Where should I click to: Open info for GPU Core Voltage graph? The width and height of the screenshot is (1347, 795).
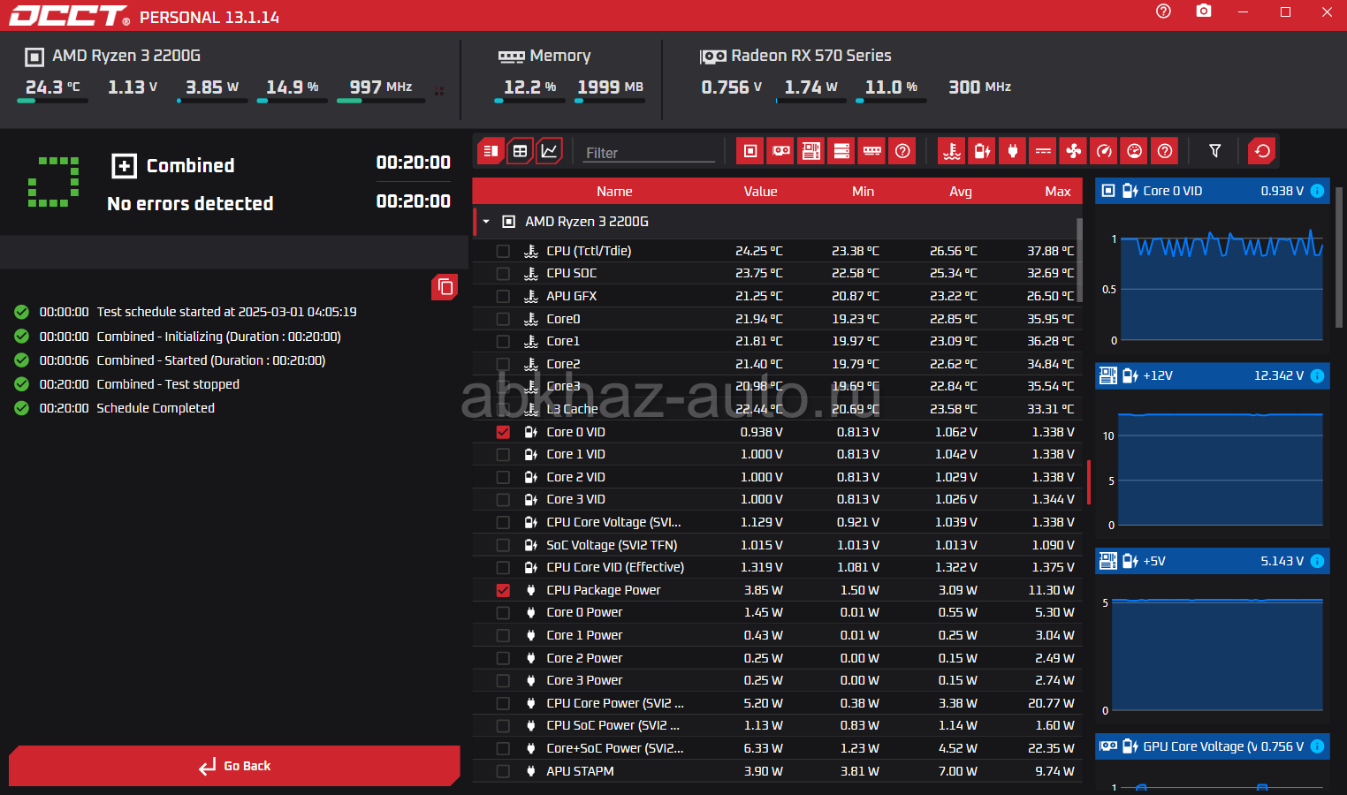(1317, 746)
